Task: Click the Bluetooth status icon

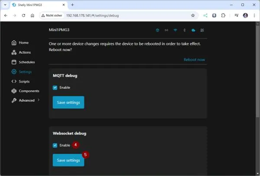Action: (185, 30)
